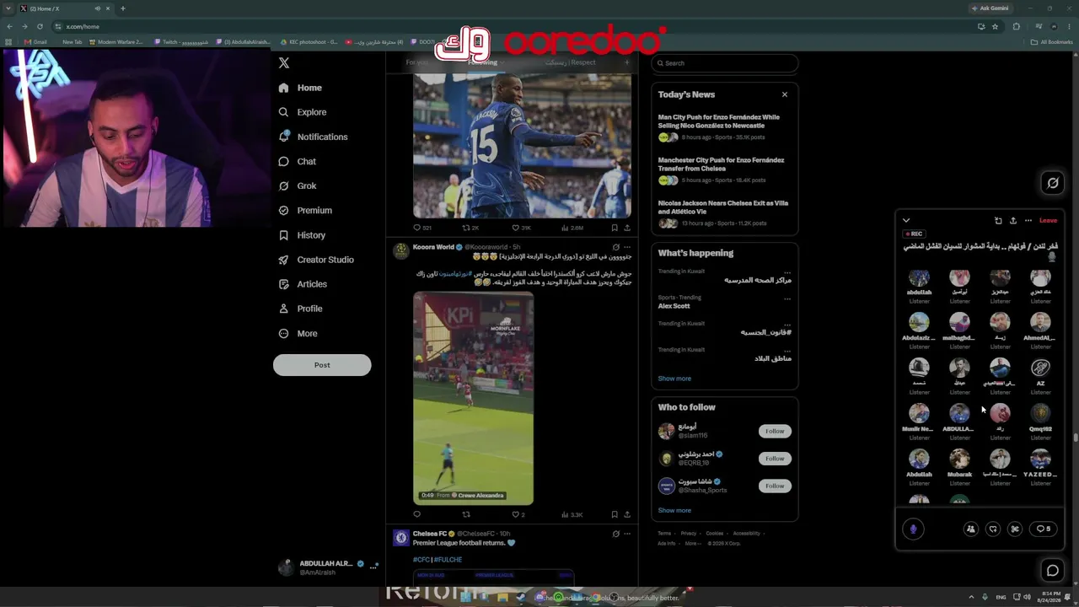
Task: Switch to the Respect list tab
Action: (x=570, y=62)
